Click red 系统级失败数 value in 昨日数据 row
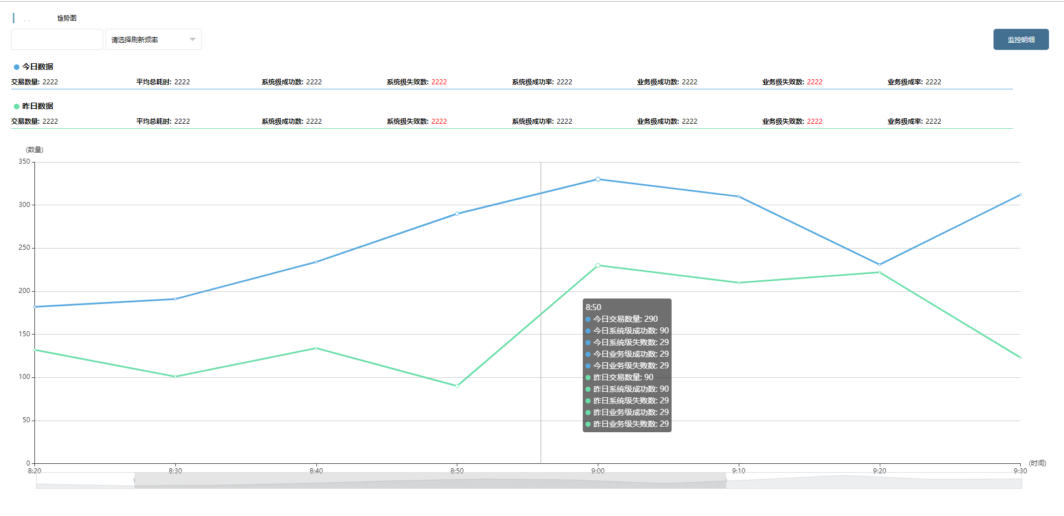Image resolution: width=1064 pixels, height=516 pixels. (x=439, y=122)
